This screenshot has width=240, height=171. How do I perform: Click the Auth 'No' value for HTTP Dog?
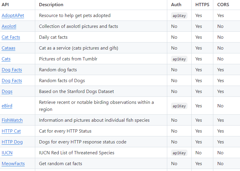click(x=174, y=142)
